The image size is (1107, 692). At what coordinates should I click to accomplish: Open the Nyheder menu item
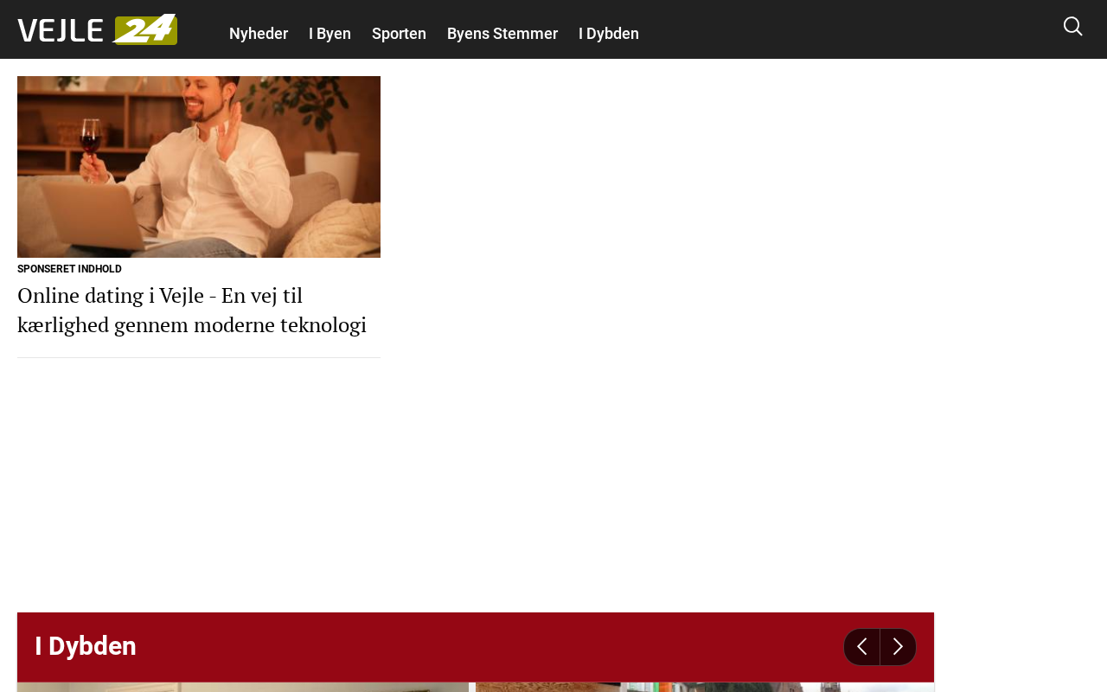click(258, 34)
